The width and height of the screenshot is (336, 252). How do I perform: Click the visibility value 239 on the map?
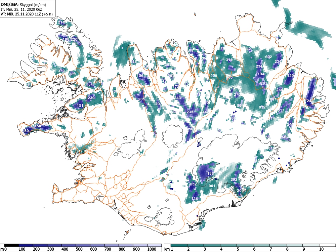[x=91, y=98]
